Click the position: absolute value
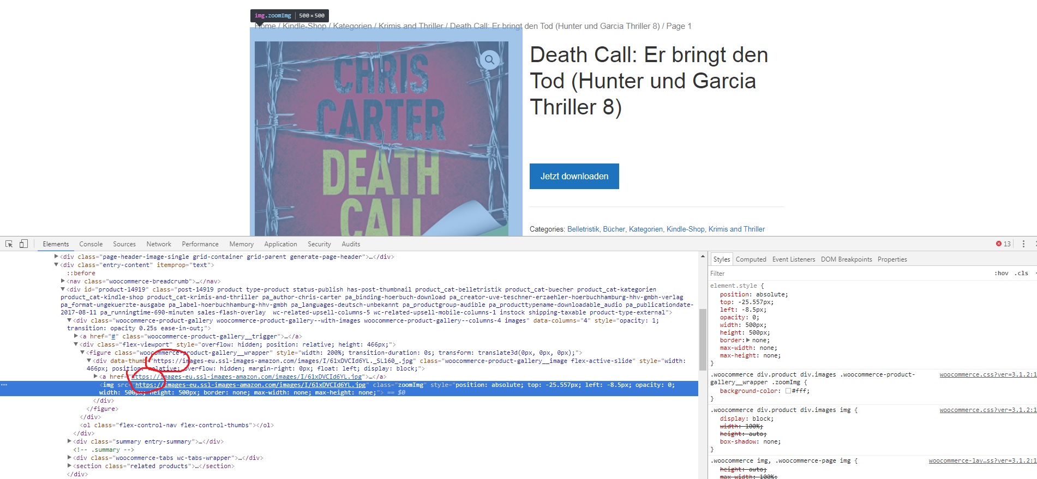1037x479 pixels. tap(770, 294)
